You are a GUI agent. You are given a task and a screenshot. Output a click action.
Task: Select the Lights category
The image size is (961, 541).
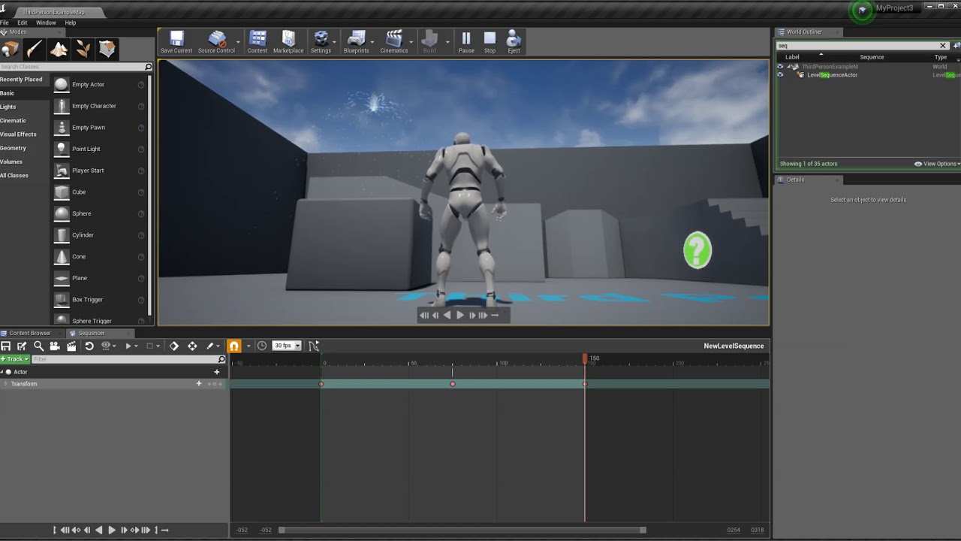(8, 107)
